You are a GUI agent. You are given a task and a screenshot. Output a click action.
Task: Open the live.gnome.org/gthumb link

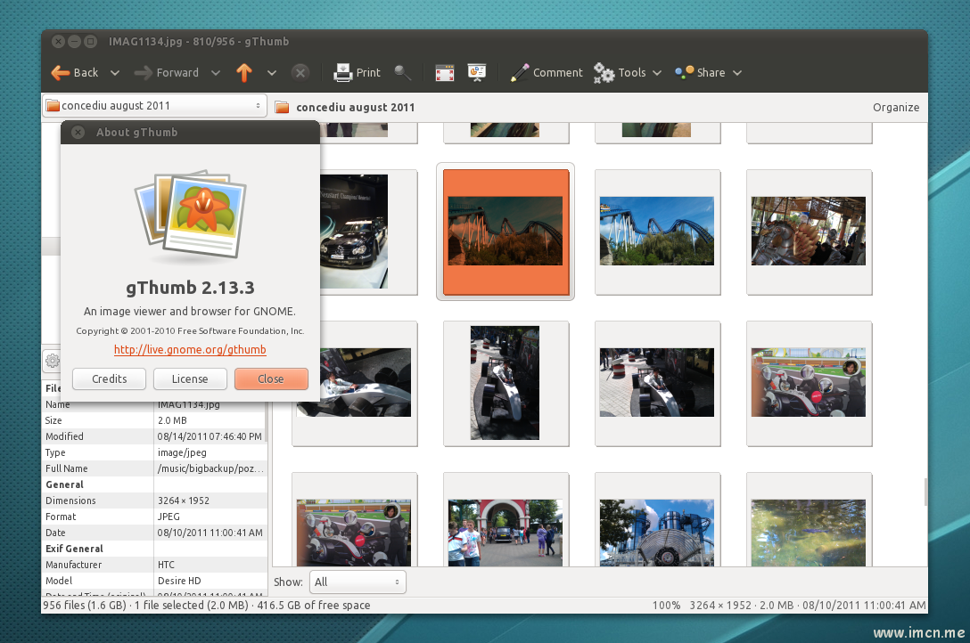pyautogui.click(x=190, y=350)
